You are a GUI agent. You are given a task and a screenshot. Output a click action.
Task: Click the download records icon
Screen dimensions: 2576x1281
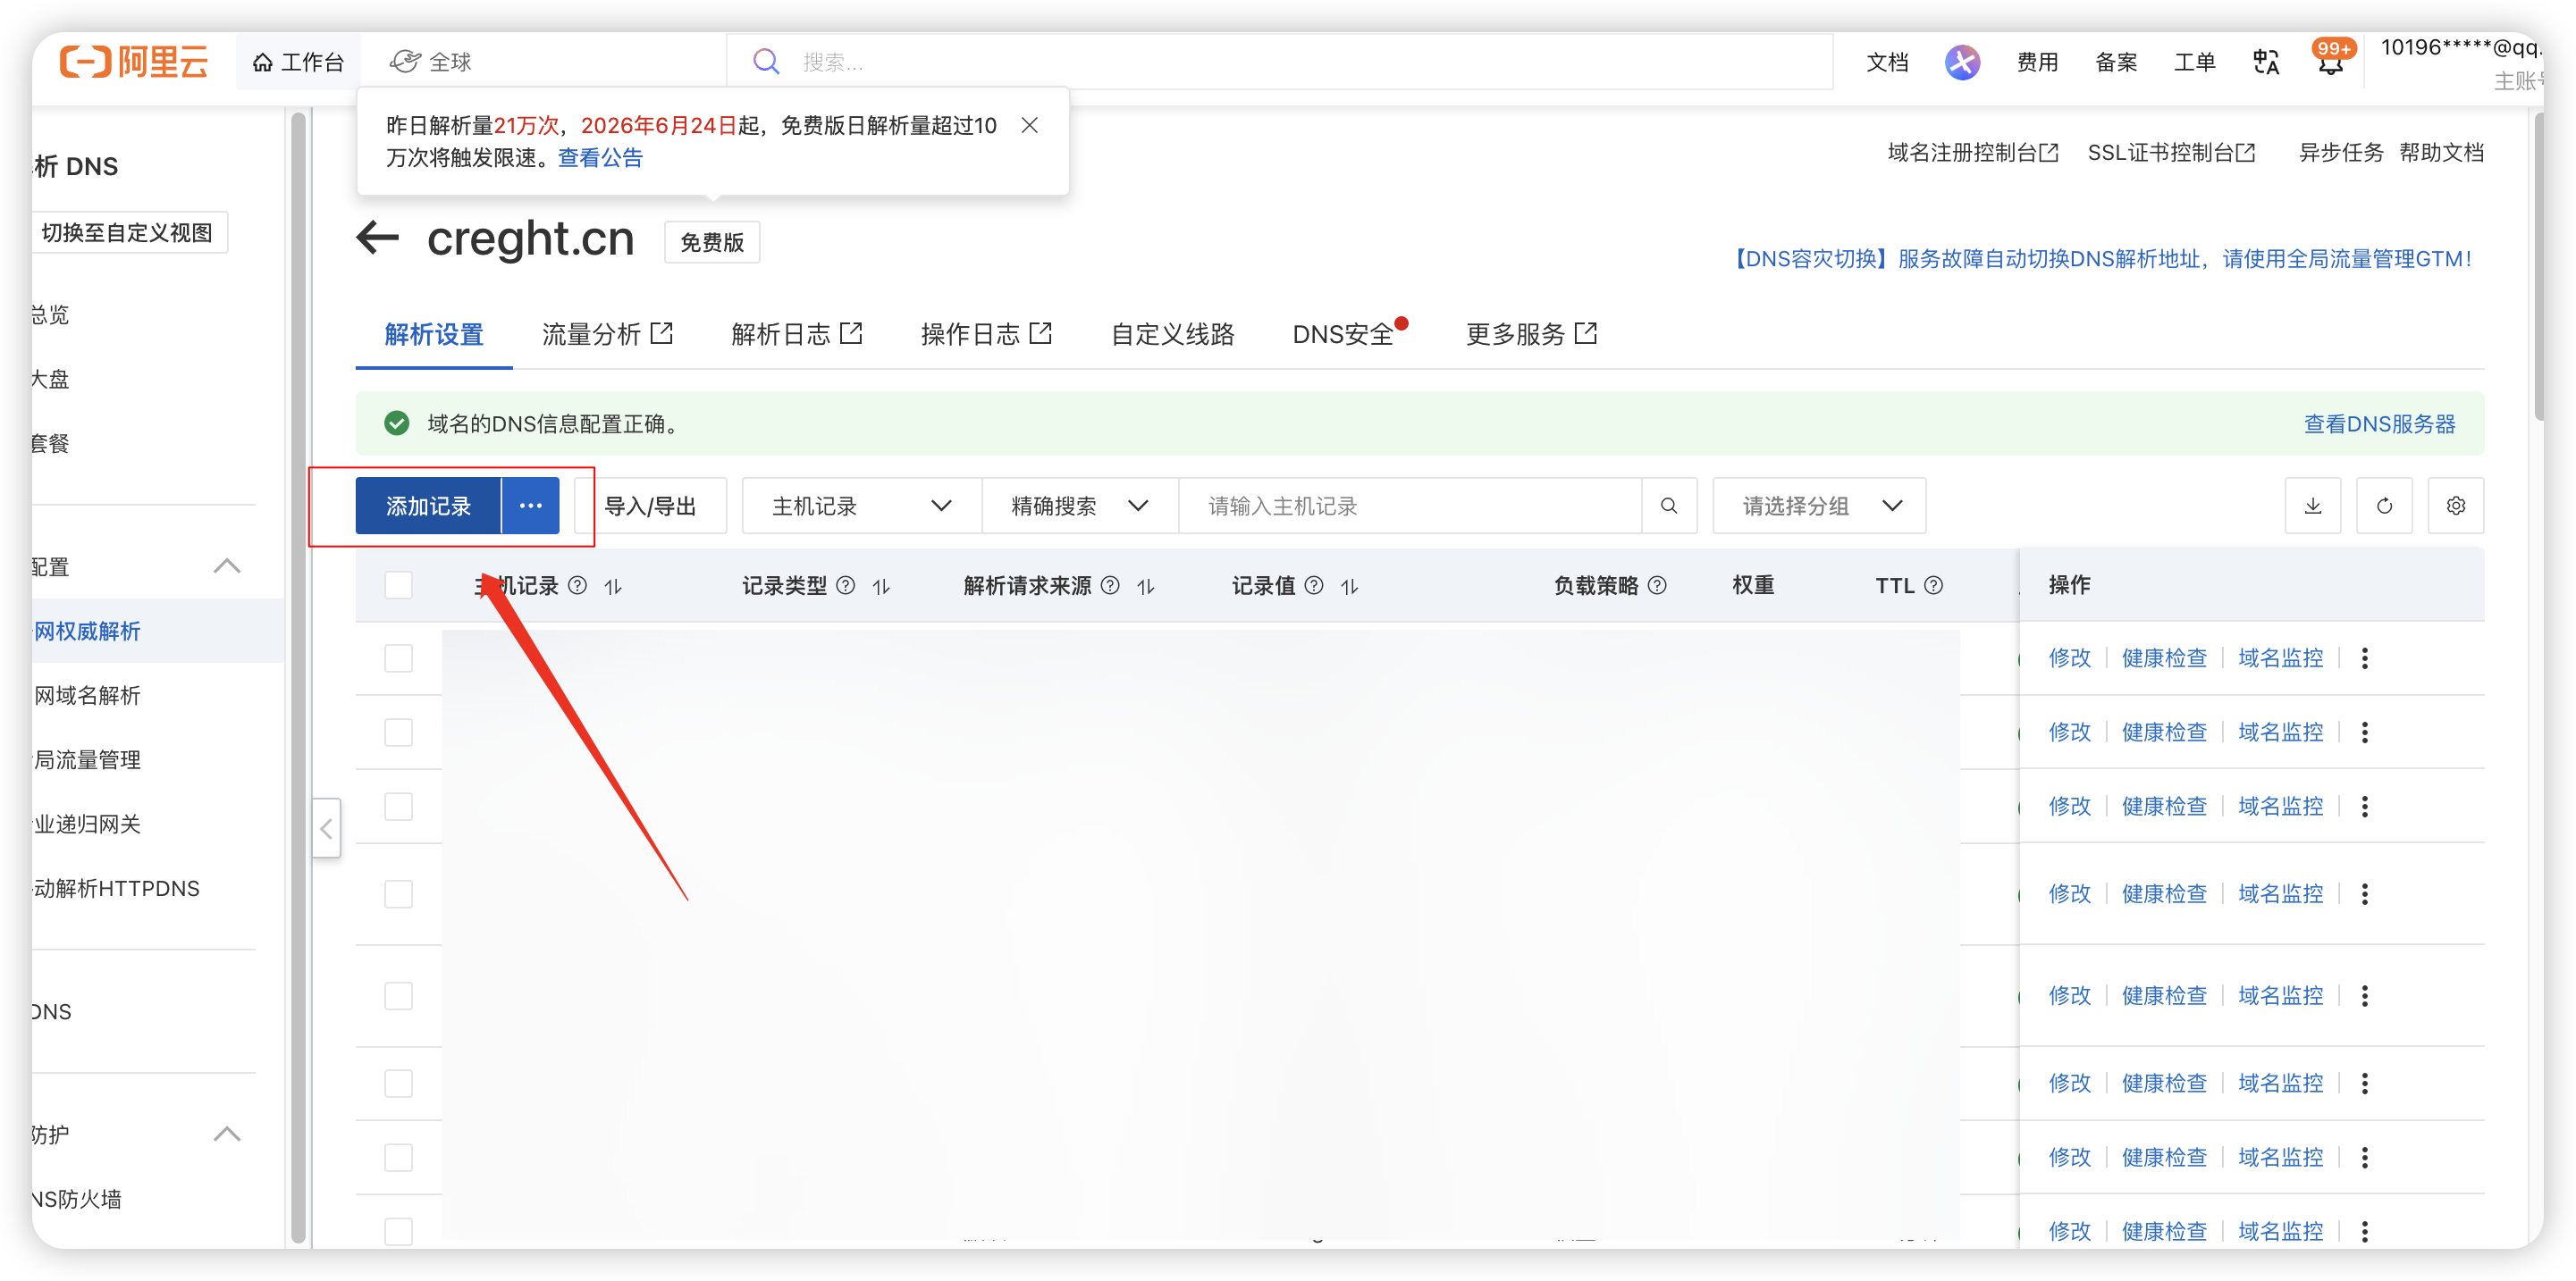pos(2313,506)
